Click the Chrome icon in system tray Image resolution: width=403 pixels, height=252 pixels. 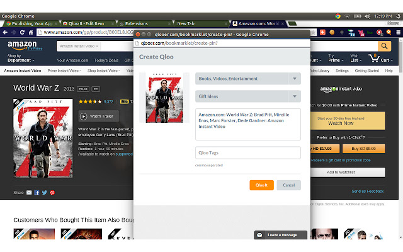(x=338, y=16)
